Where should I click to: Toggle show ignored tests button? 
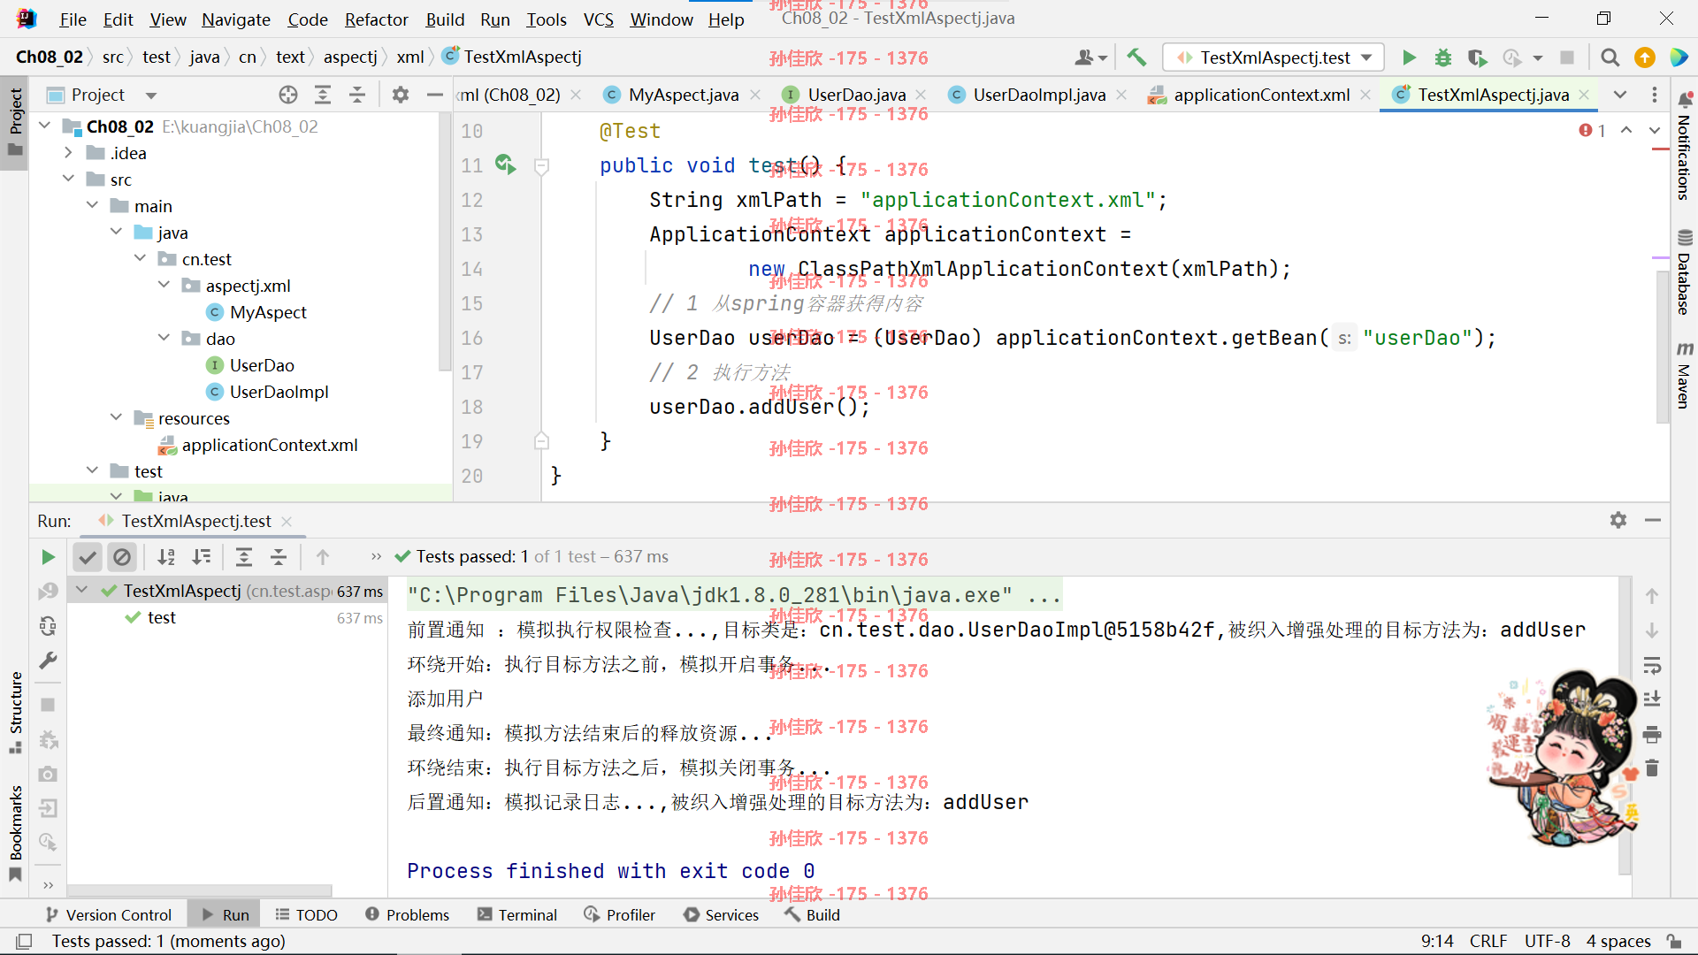122,557
